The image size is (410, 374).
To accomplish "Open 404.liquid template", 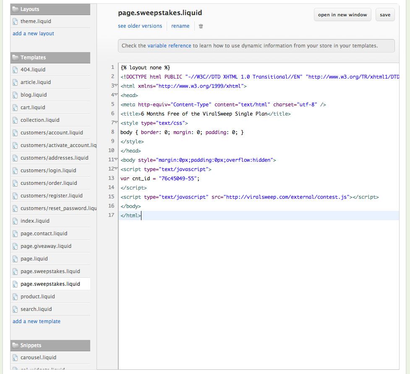I will click(x=33, y=70).
